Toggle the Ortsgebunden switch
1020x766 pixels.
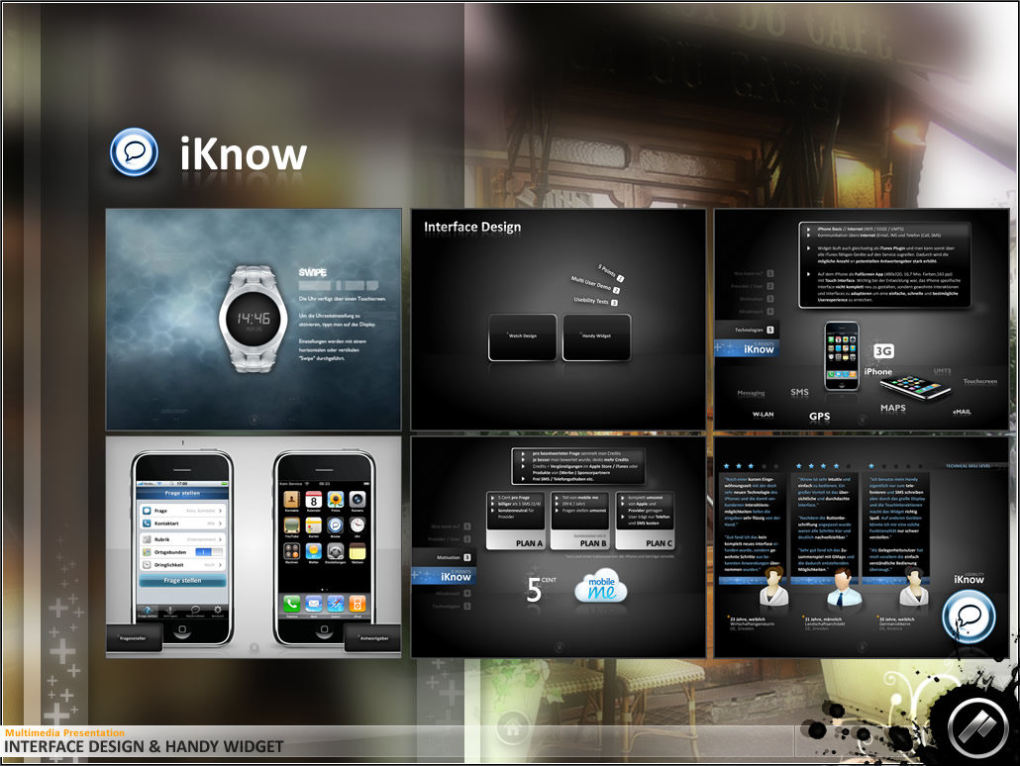click(x=207, y=551)
